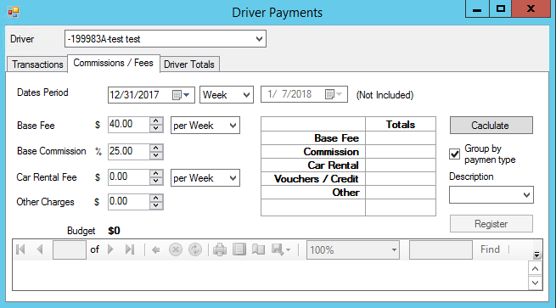Click the current page number field
The width and height of the screenshot is (556, 308).
(x=69, y=249)
